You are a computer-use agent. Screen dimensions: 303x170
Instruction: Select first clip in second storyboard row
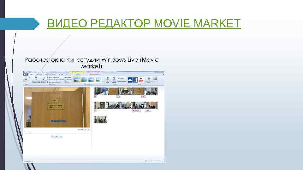click(x=100, y=105)
